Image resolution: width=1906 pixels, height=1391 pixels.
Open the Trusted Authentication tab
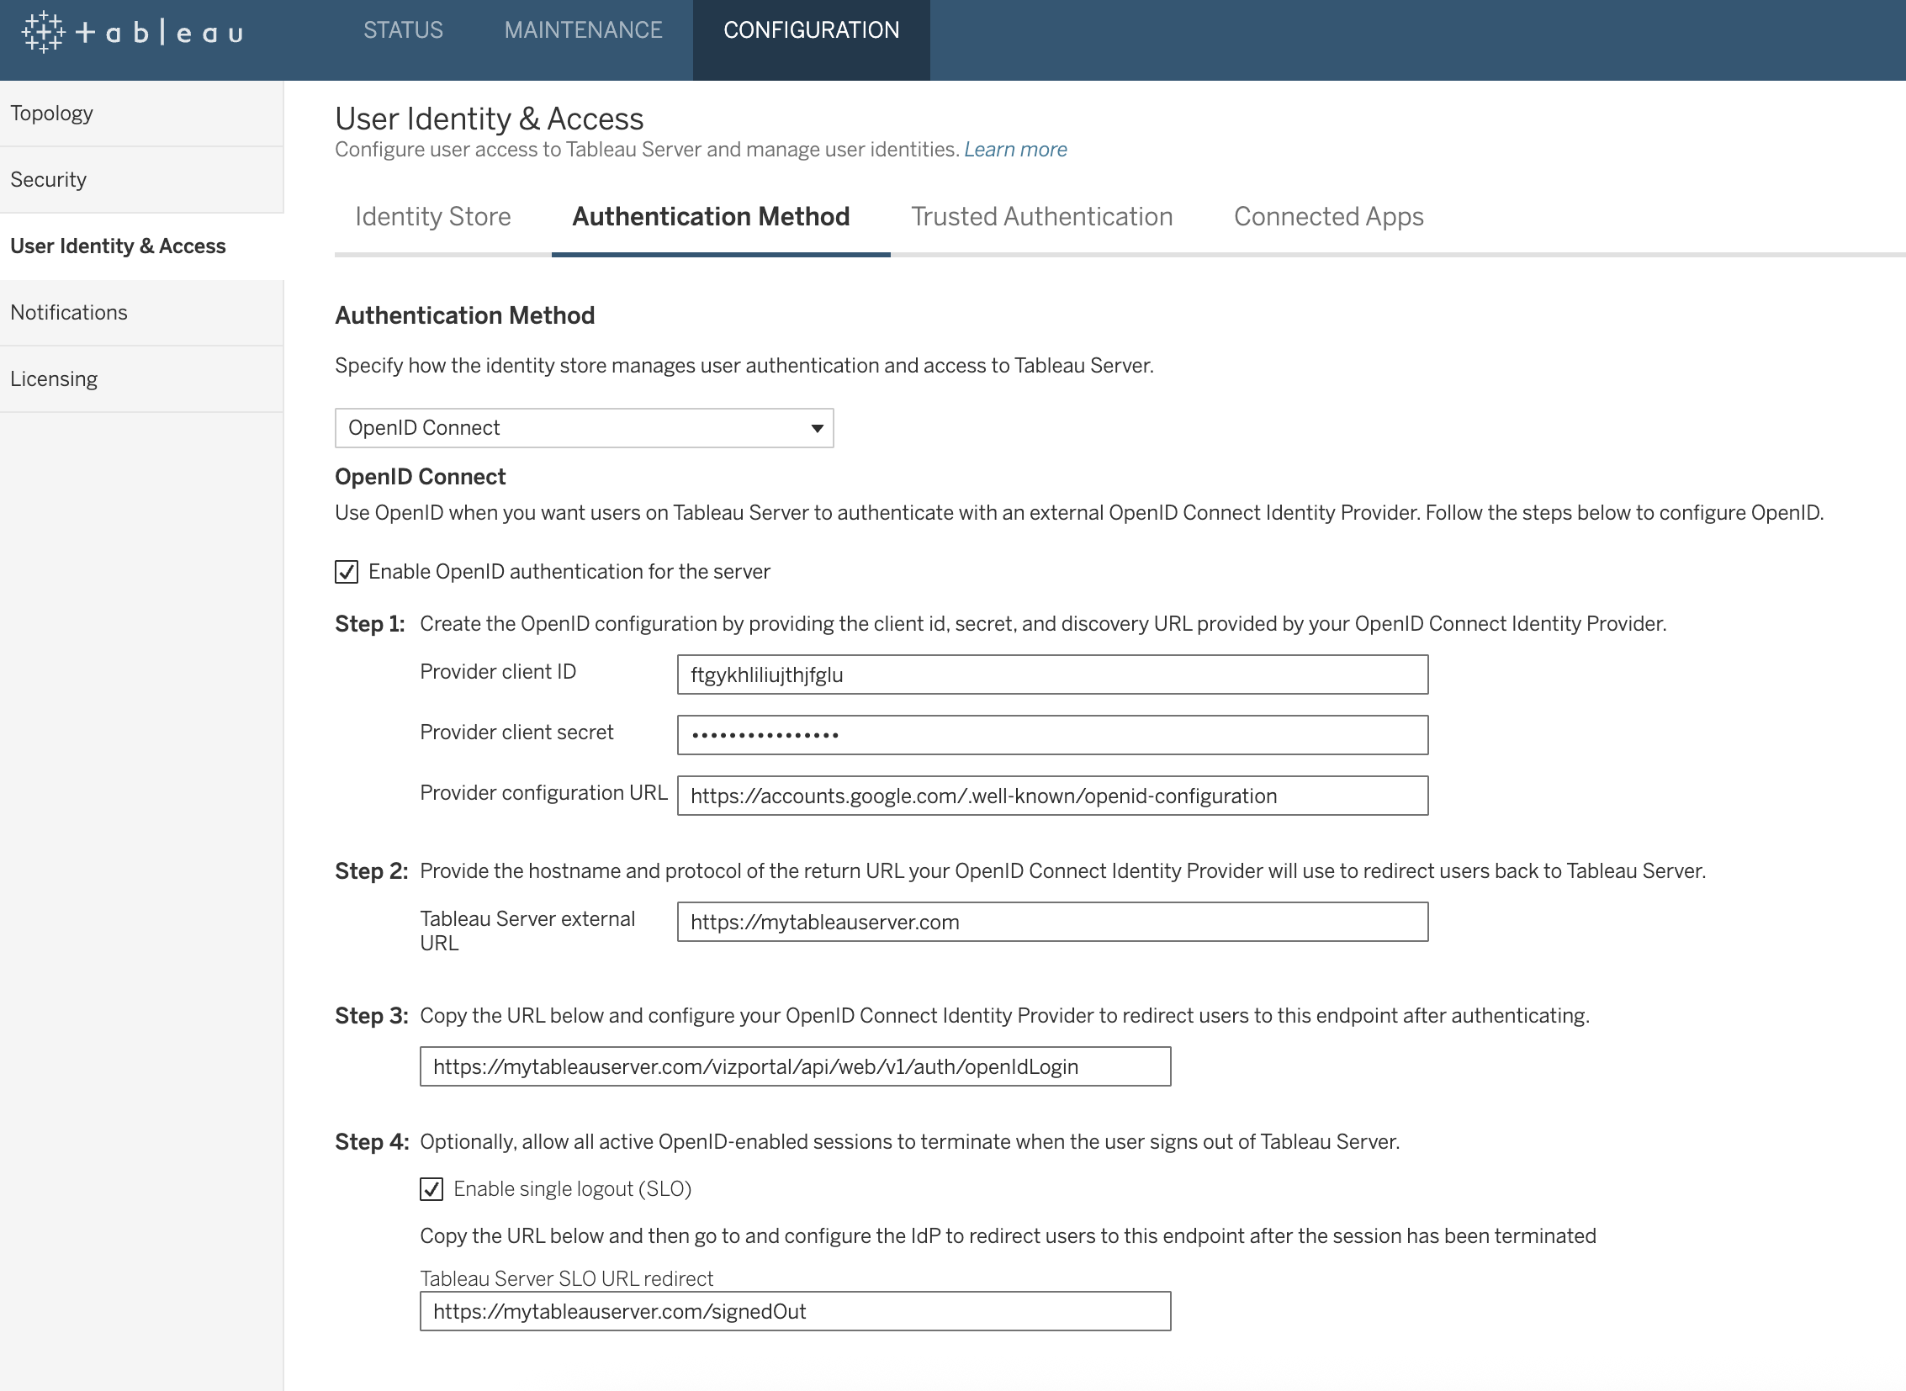[1041, 217]
